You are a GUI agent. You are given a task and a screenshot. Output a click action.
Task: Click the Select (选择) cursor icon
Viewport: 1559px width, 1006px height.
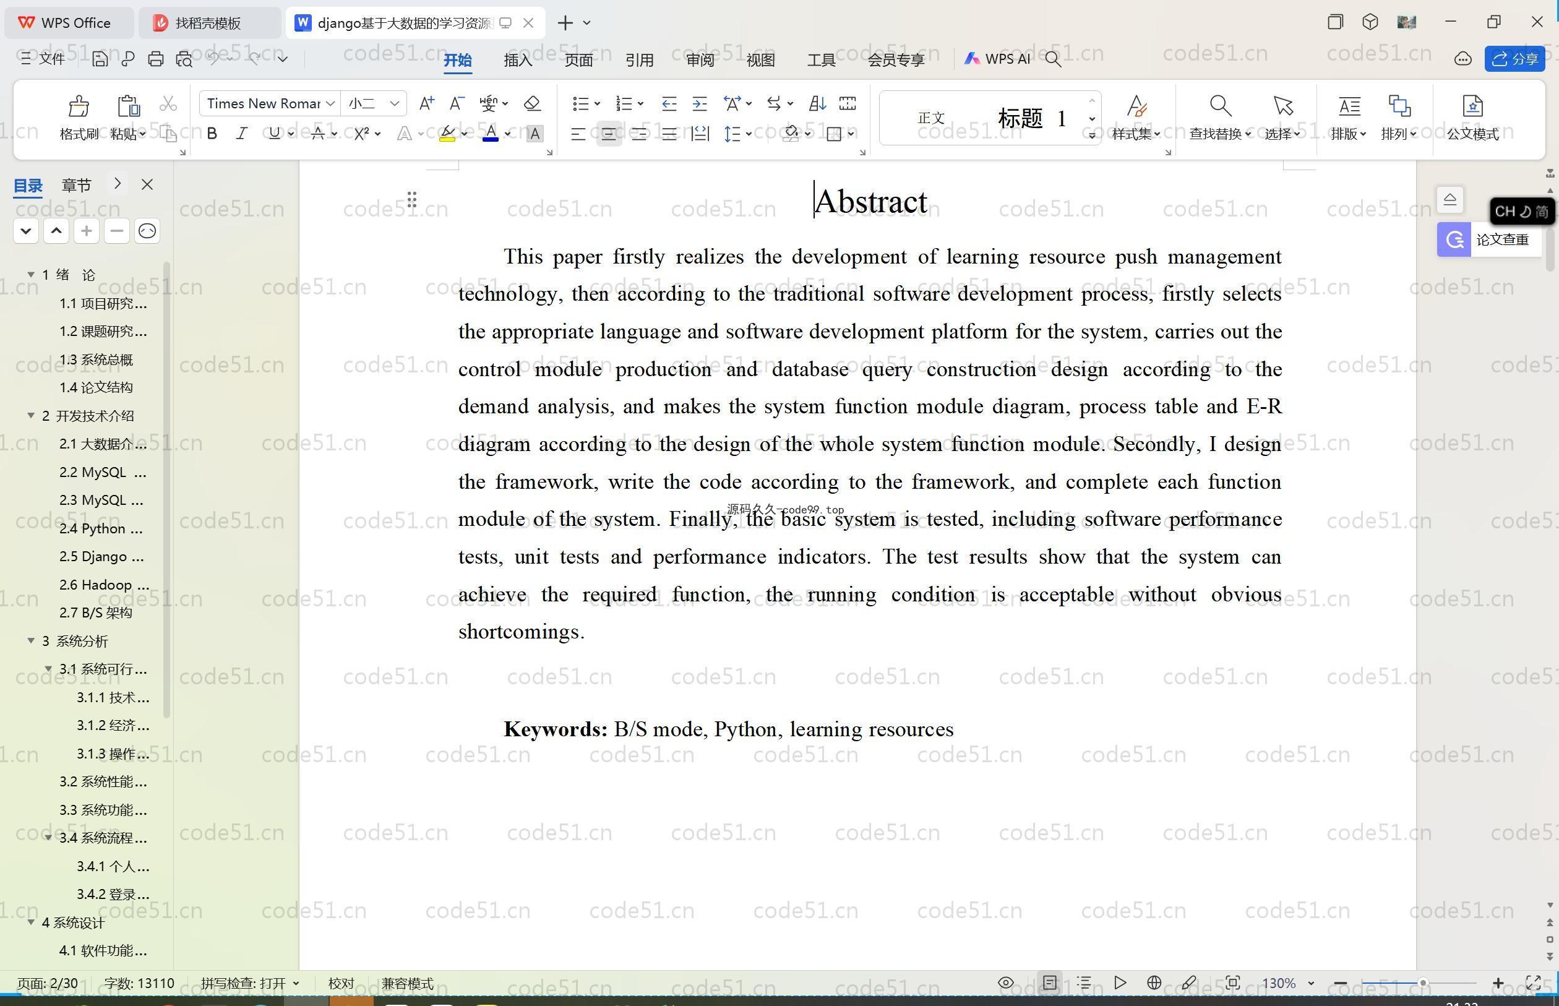pyautogui.click(x=1282, y=106)
